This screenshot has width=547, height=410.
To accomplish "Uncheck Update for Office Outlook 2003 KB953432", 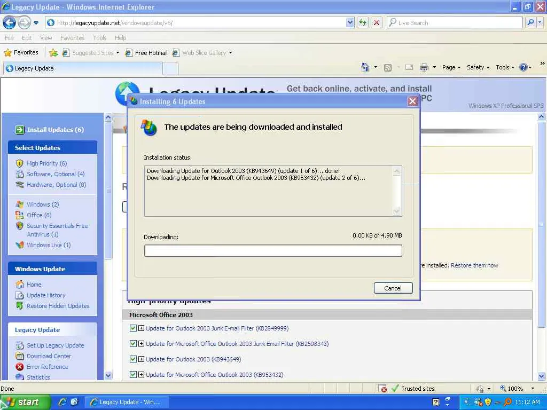I will click(133, 375).
